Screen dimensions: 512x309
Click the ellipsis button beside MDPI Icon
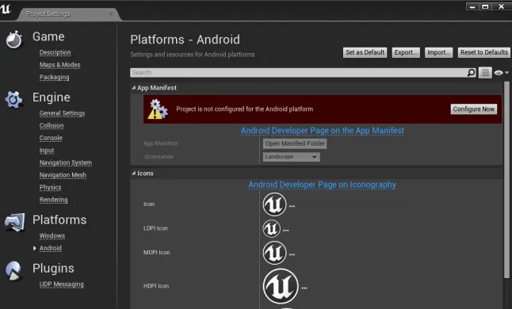[292, 254]
